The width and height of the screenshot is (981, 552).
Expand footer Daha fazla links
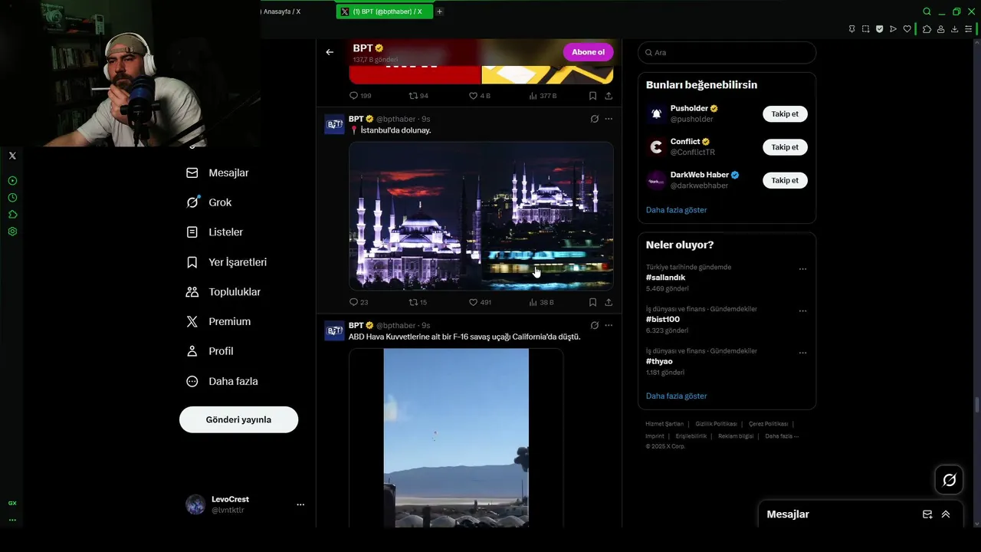(782, 436)
